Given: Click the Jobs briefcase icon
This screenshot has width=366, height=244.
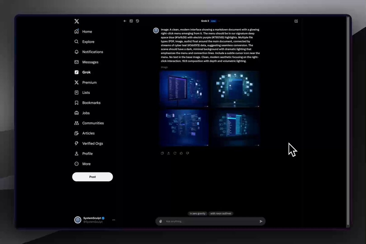Looking at the screenshot, I should [77, 113].
